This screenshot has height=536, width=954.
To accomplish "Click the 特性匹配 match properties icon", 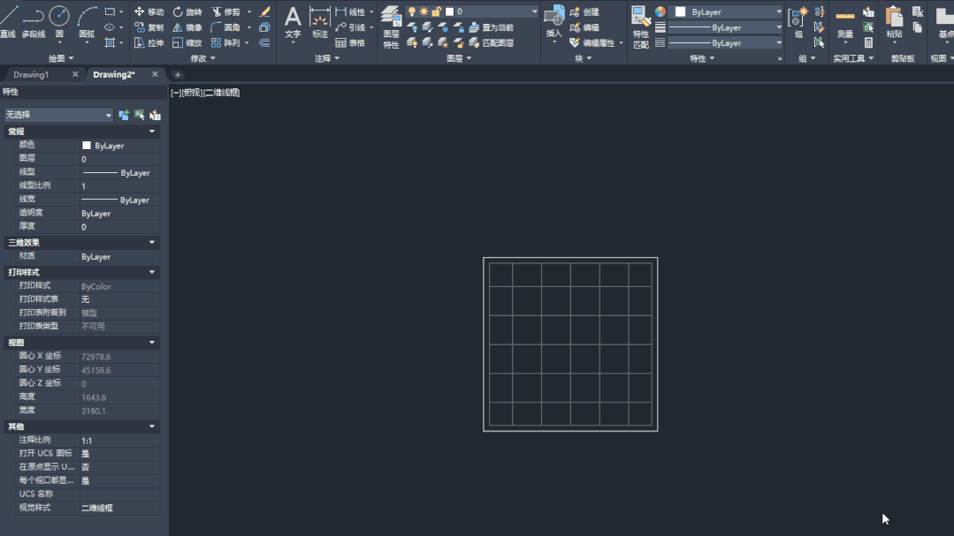I will click(x=640, y=25).
